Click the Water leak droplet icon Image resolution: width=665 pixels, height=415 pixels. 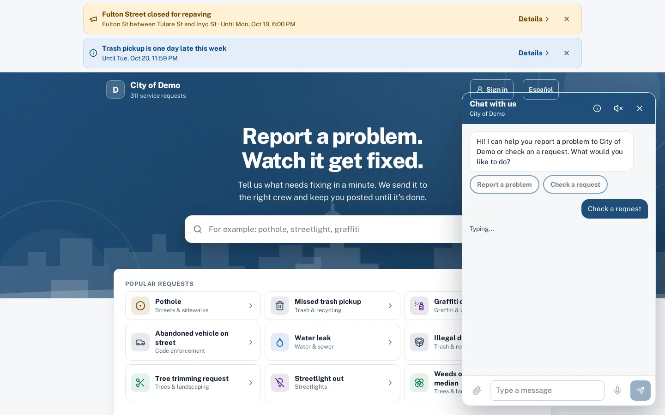coord(280,342)
